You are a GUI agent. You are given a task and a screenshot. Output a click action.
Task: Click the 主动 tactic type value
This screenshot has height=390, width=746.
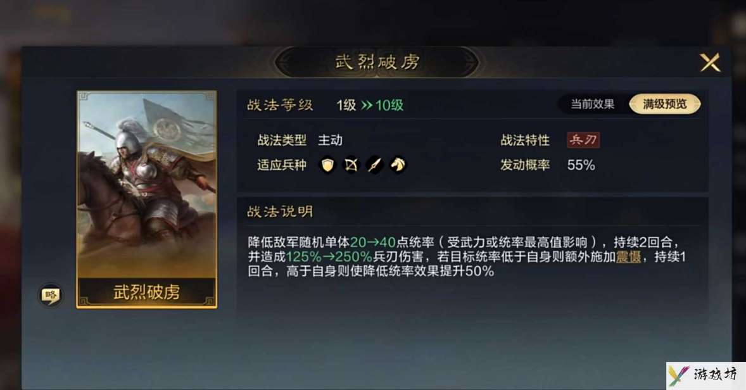click(330, 141)
